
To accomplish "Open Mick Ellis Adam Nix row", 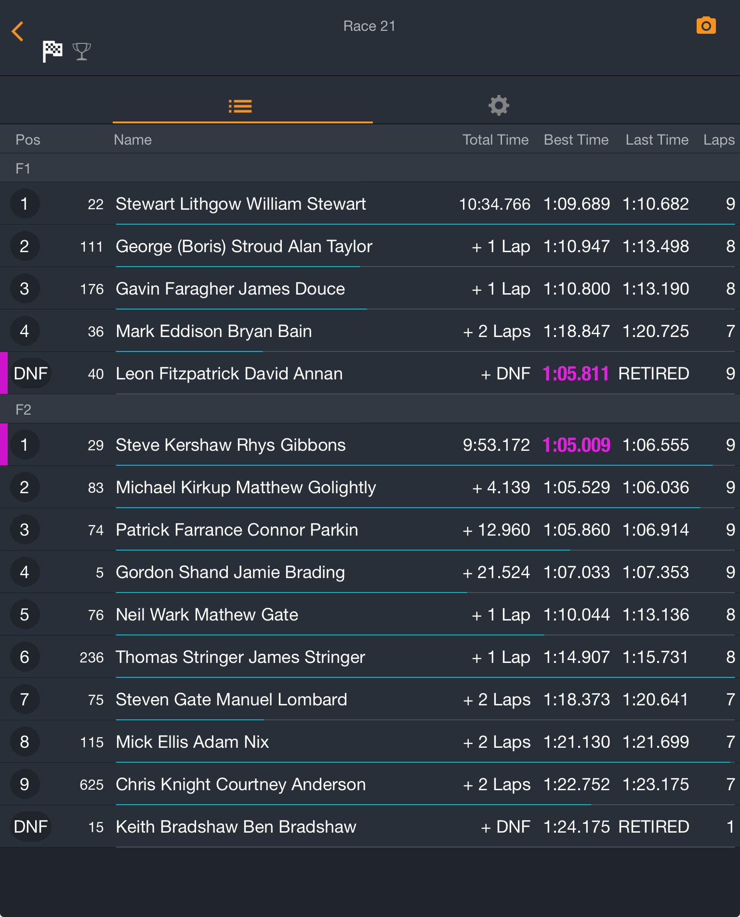I will pos(370,742).
